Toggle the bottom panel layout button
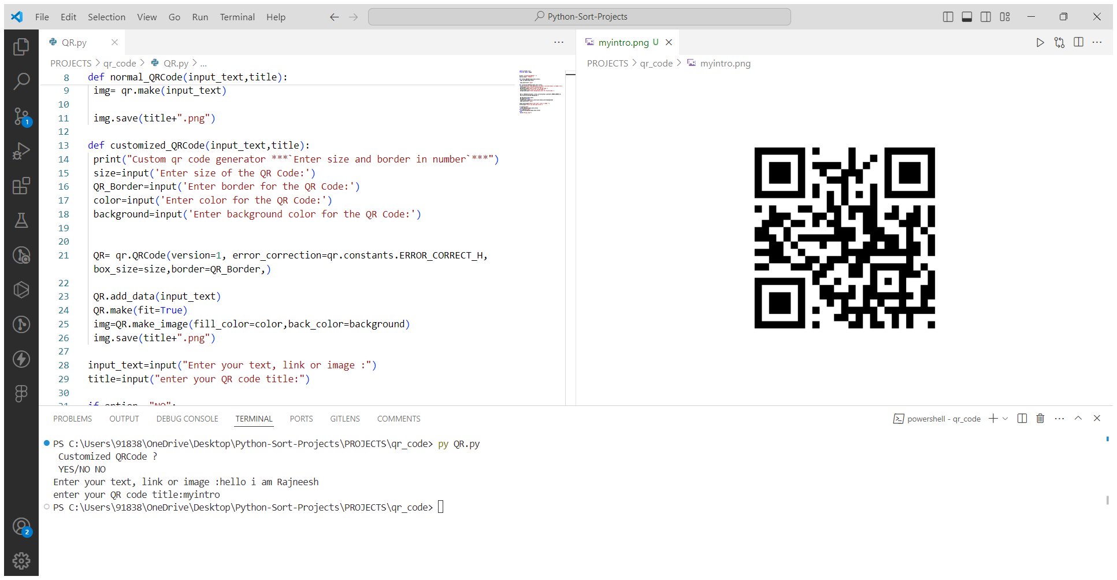The width and height of the screenshot is (1117, 580). (x=967, y=17)
